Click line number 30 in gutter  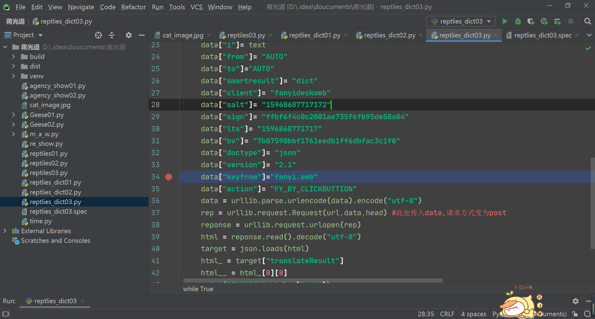tap(156, 129)
